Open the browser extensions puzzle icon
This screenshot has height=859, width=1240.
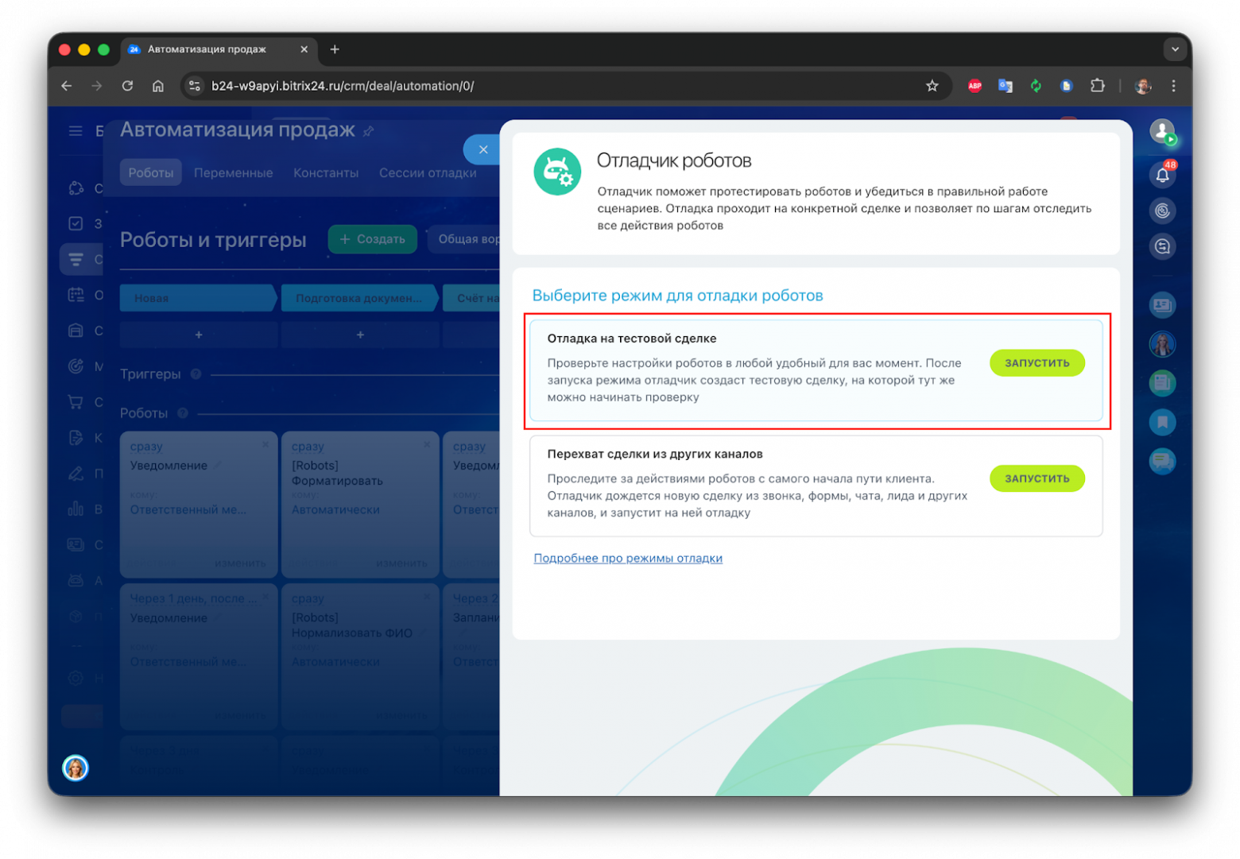tap(1098, 86)
